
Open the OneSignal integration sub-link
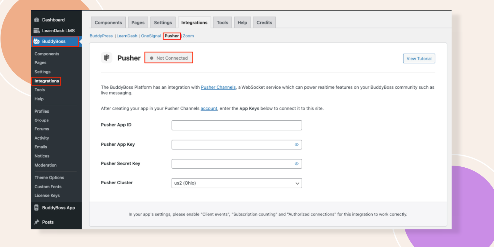tap(151, 36)
